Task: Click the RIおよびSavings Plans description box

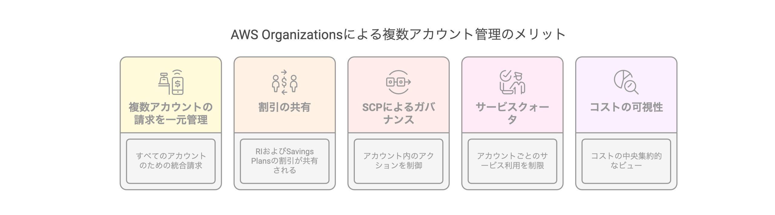Action: click(285, 161)
